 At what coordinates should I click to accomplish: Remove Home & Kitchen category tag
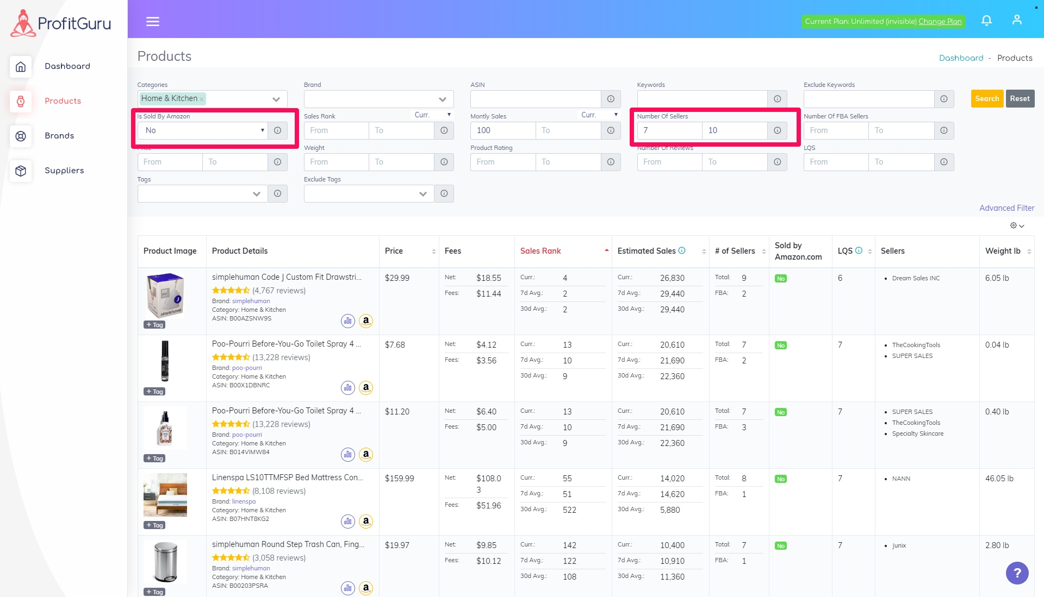[202, 99]
